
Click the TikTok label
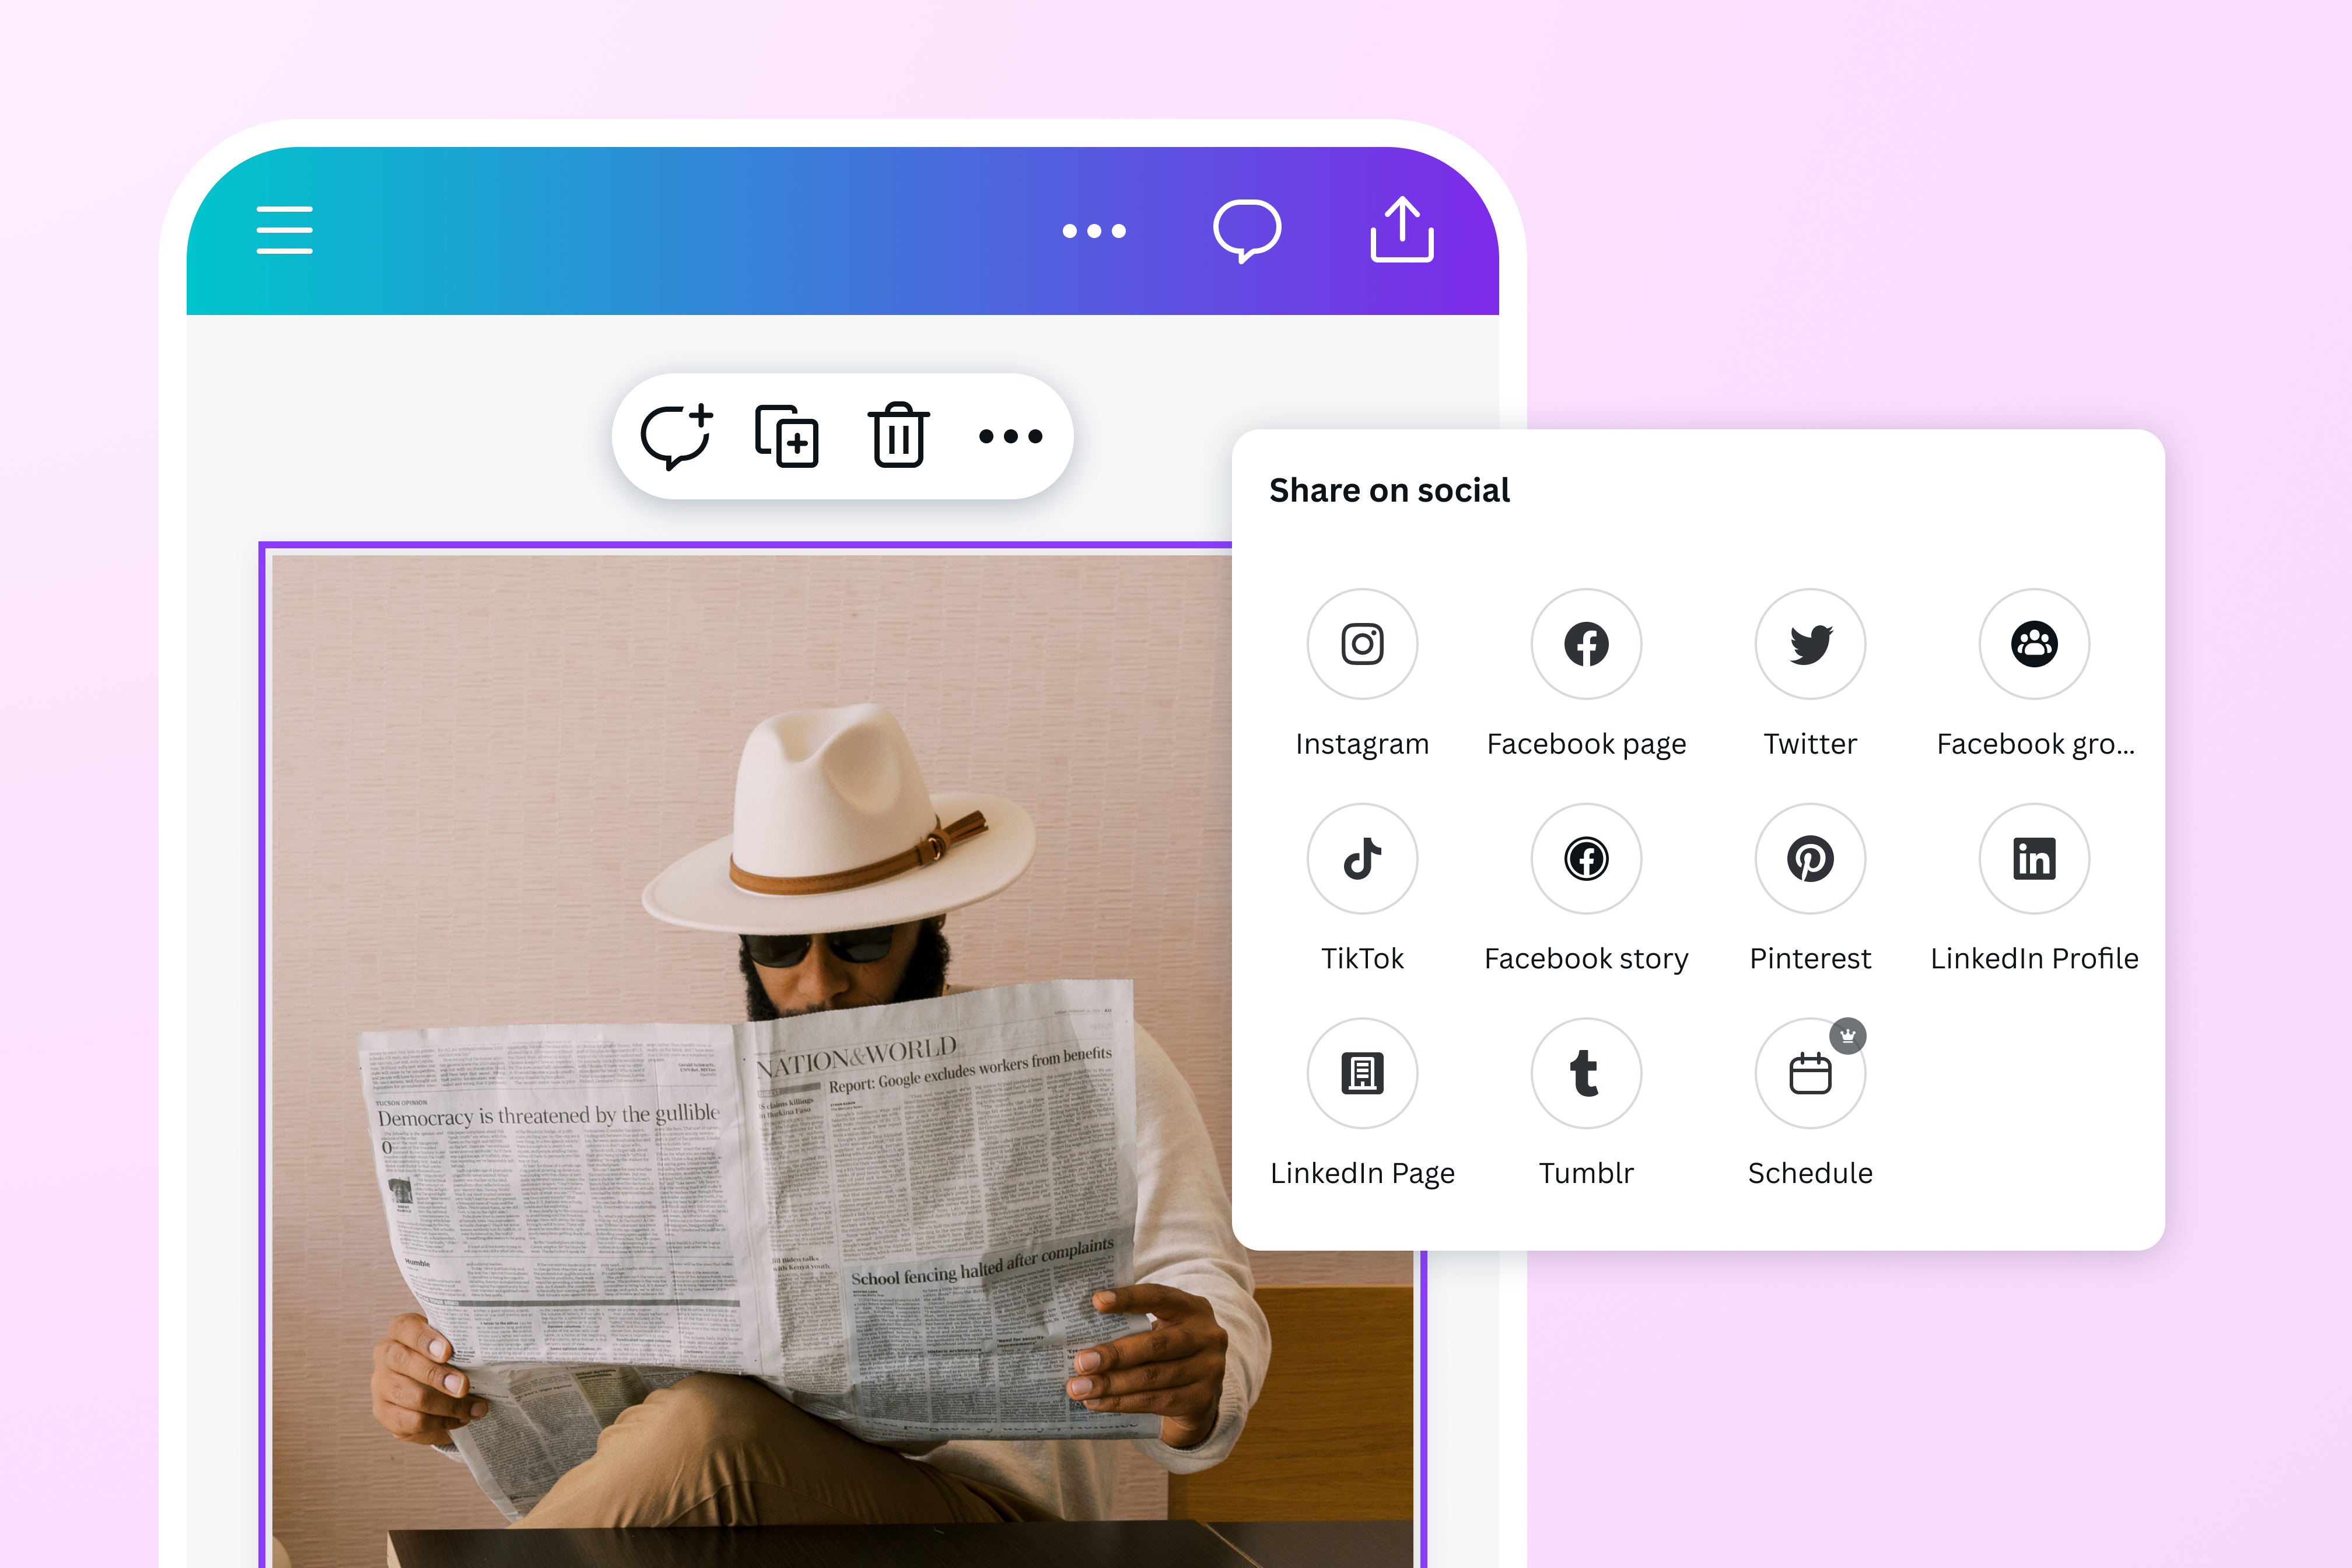pos(1362,958)
